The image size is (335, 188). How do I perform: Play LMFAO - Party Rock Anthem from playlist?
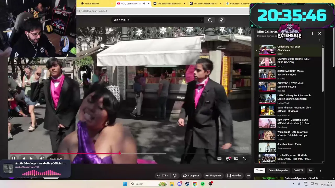coord(288,99)
